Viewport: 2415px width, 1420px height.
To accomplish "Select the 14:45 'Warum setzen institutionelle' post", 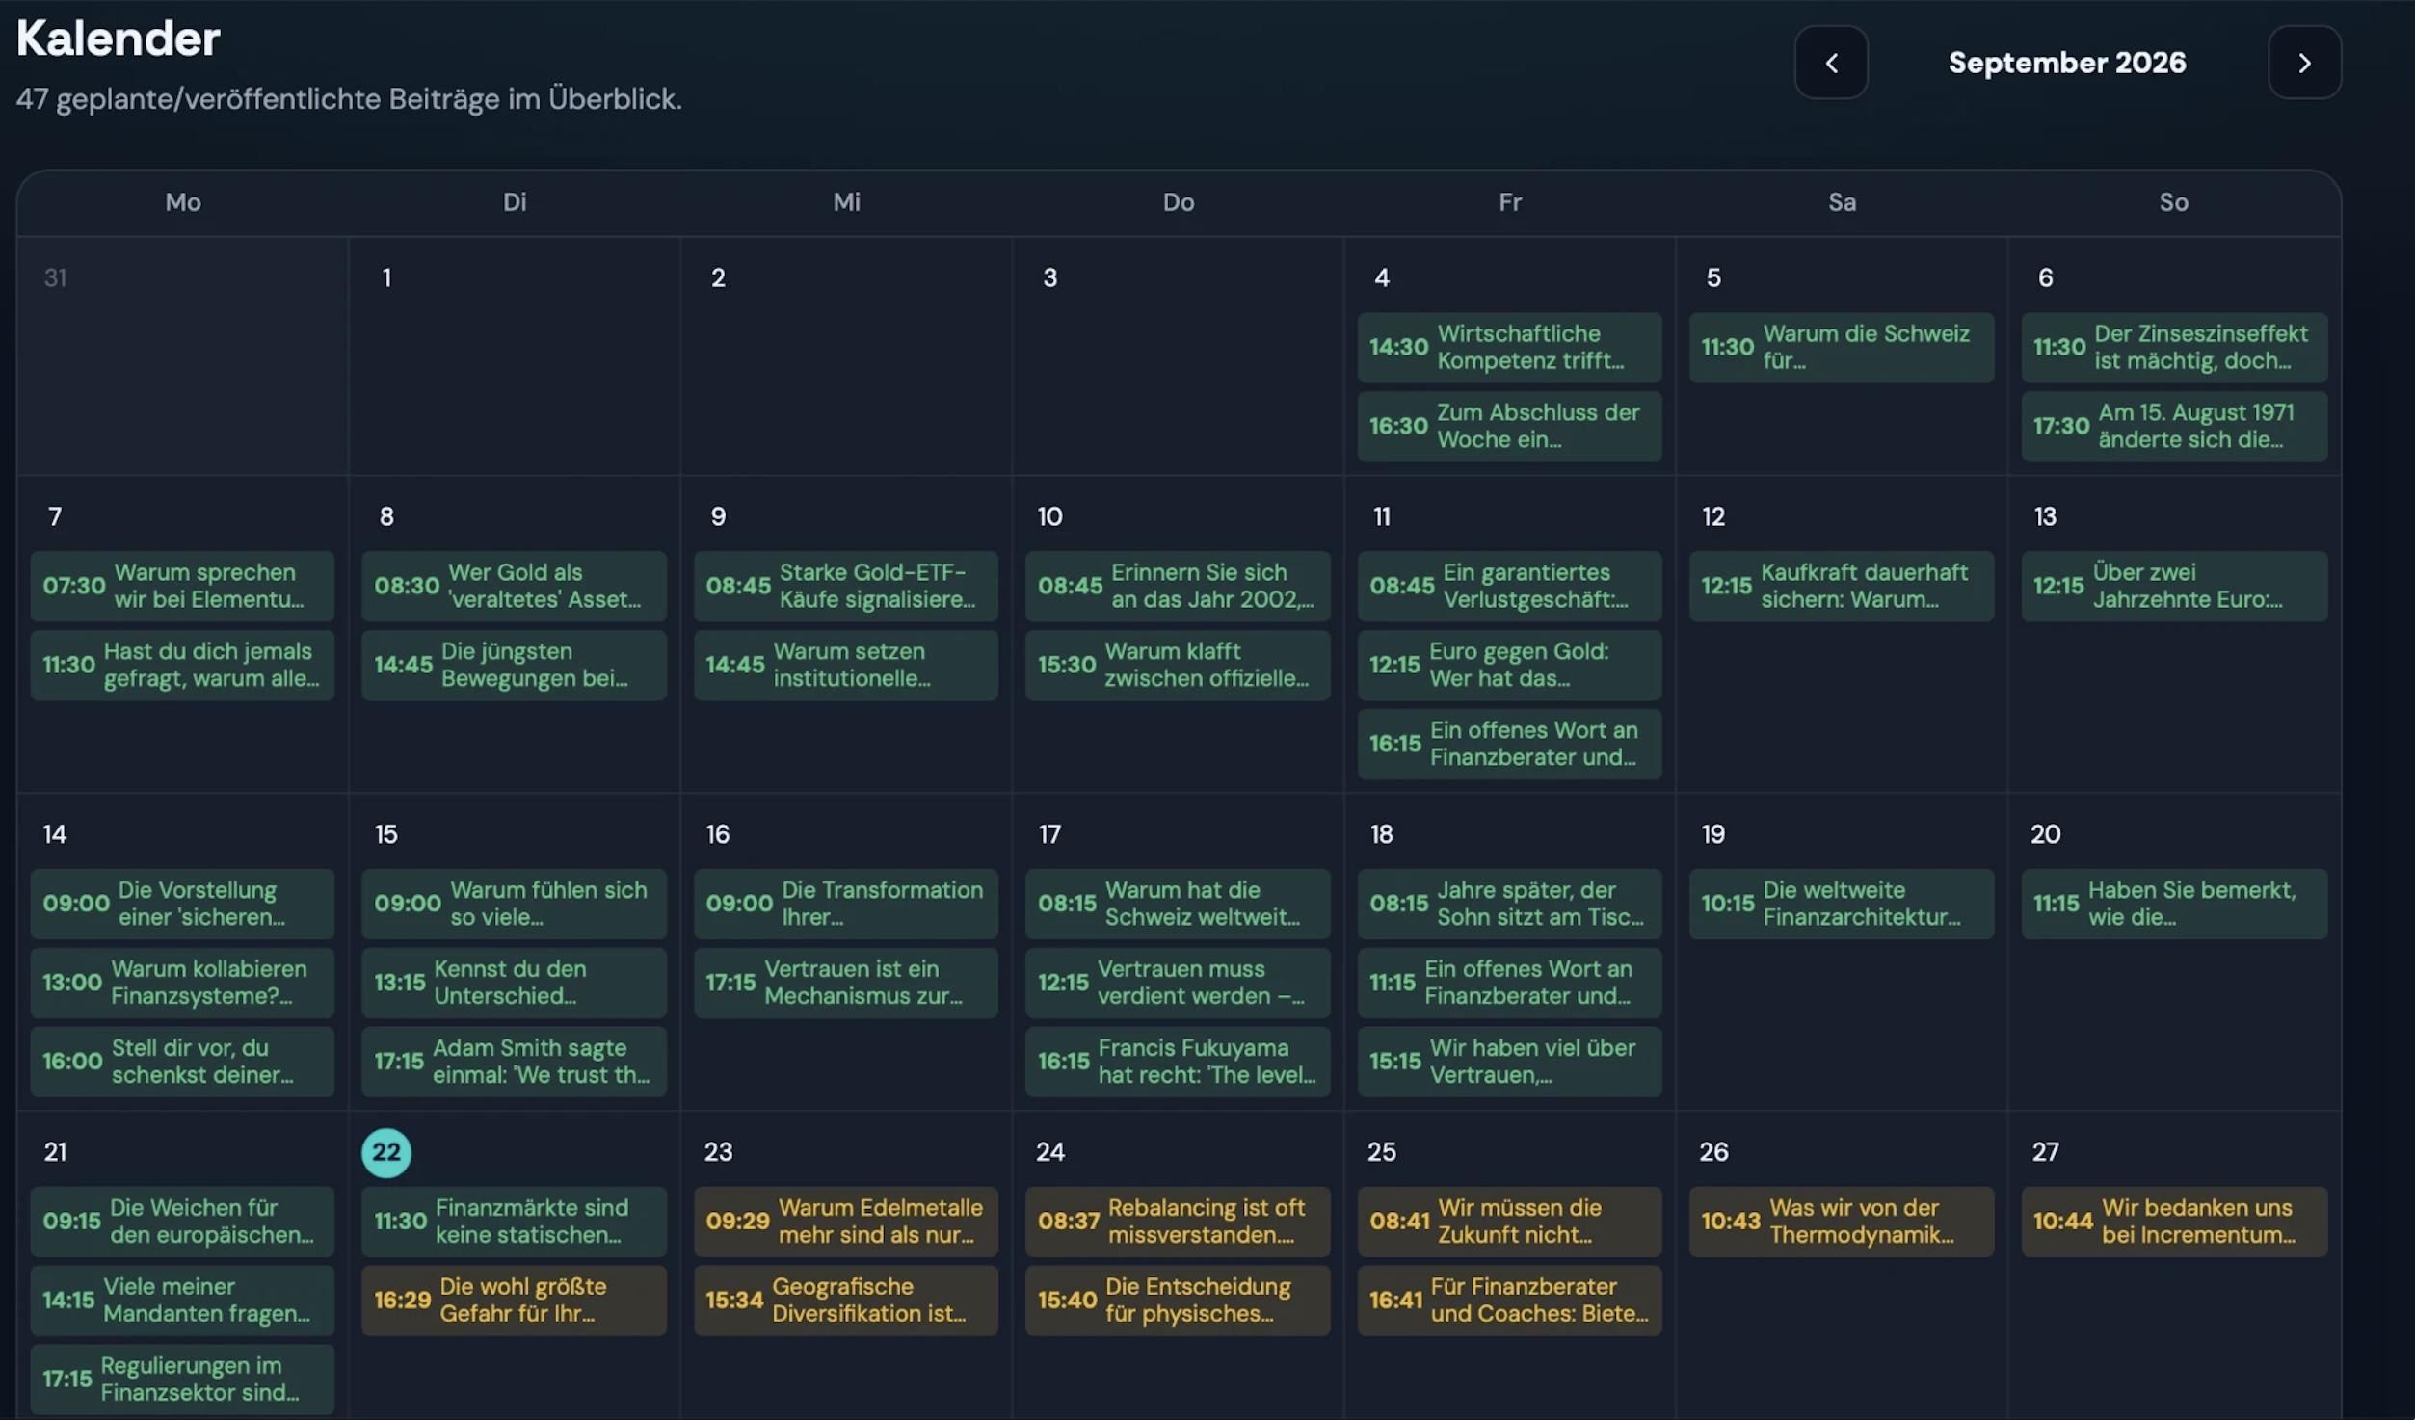I will coord(845,665).
